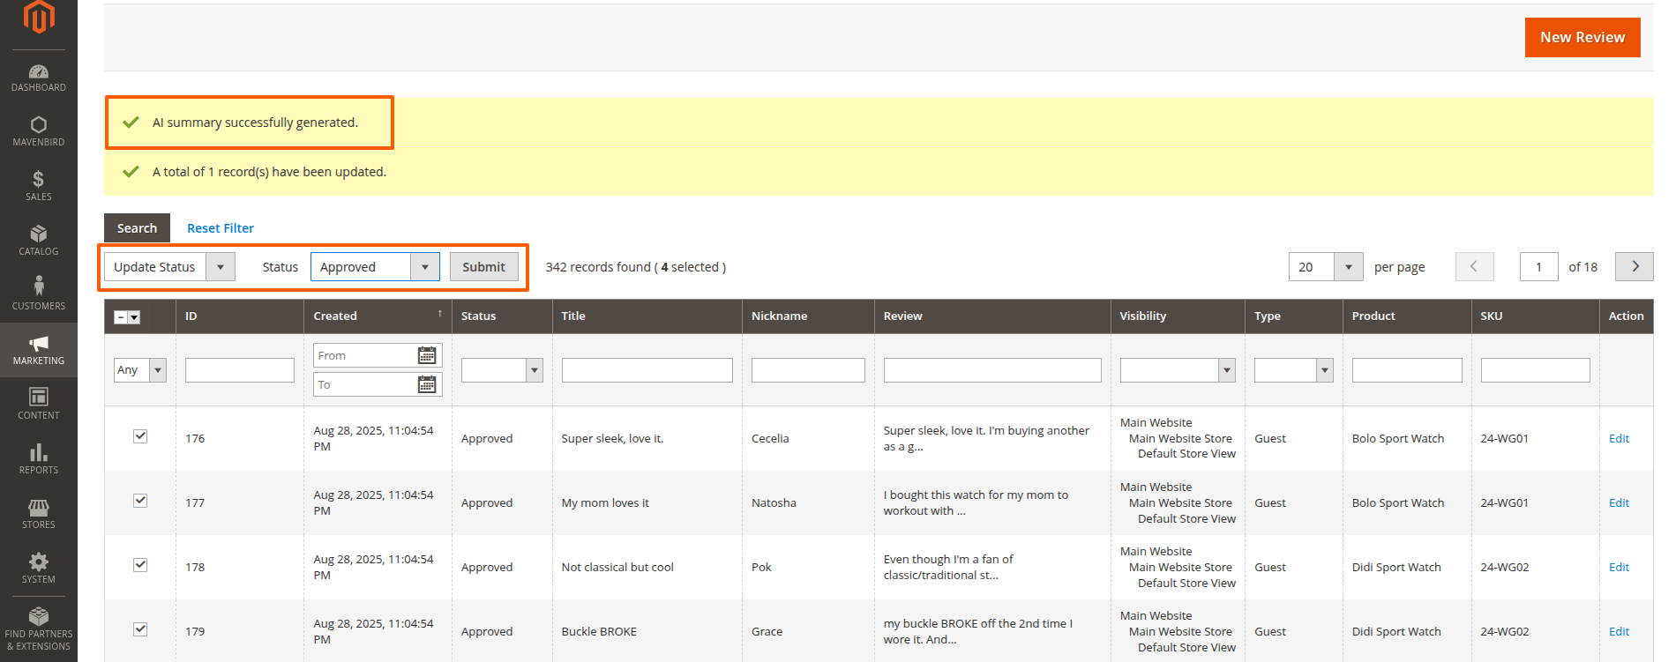The image size is (1676, 662).
Task: Click 'Bolo Sport Watch' in row 176
Action: (1398, 438)
